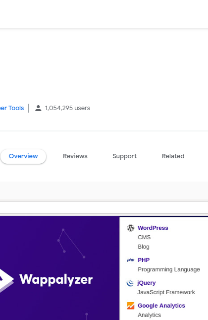
Task: Open the jQuery link
Action: pos(147,283)
